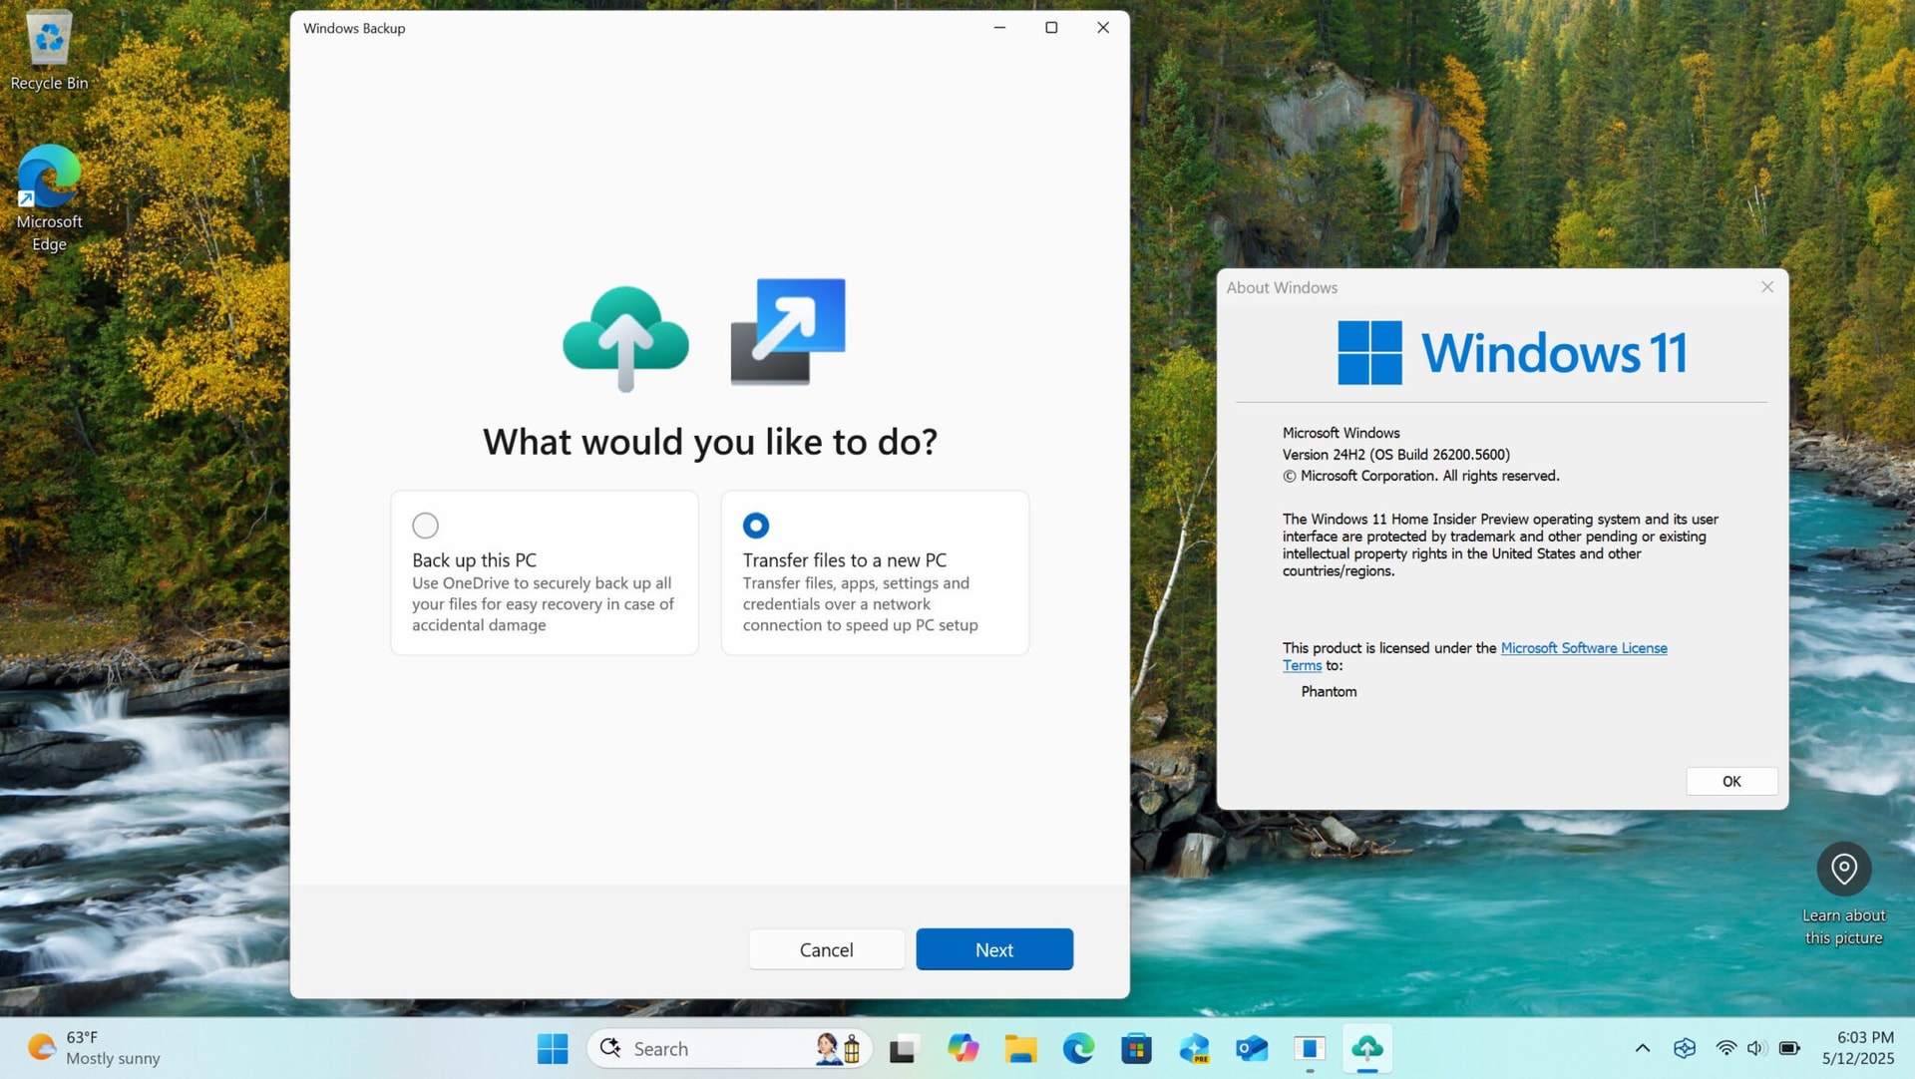Launch Microsoft Edge from the taskbar
Screen dimensions: 1915x1079
pos(1078,1049)
